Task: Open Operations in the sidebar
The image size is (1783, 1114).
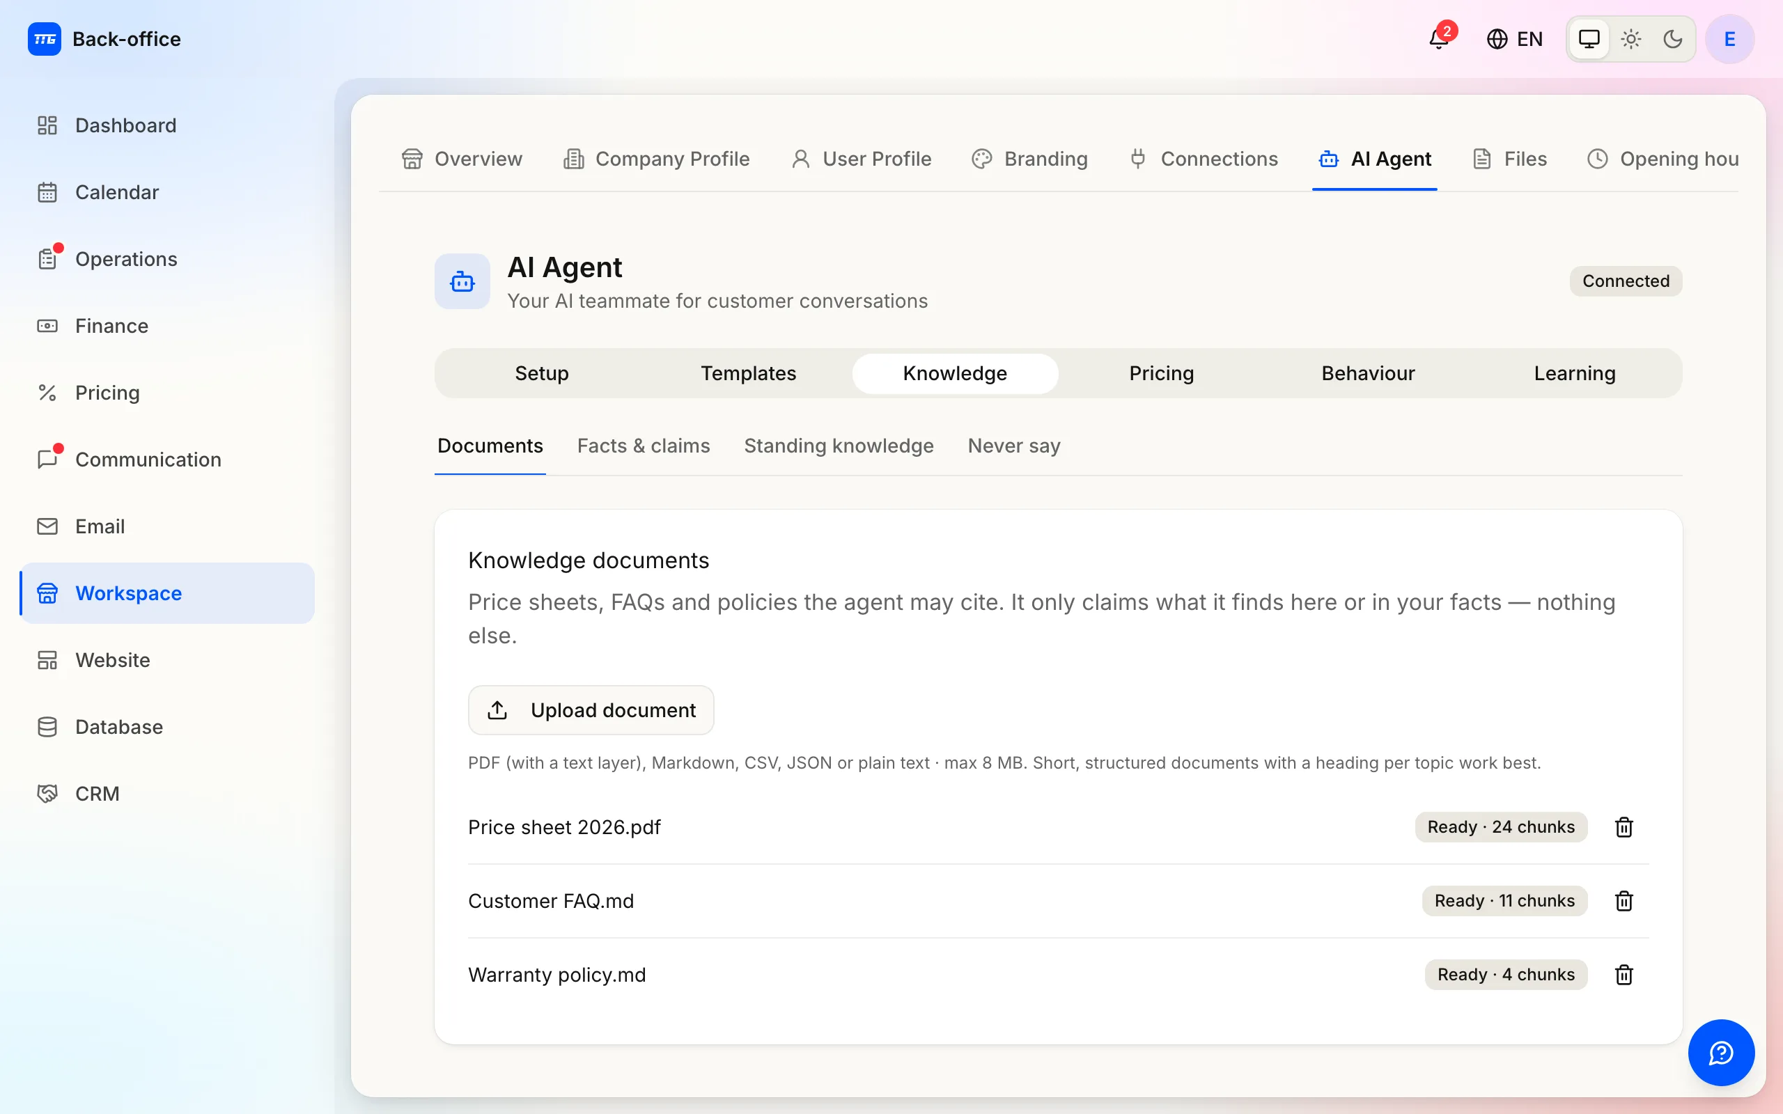Action: 167,259
